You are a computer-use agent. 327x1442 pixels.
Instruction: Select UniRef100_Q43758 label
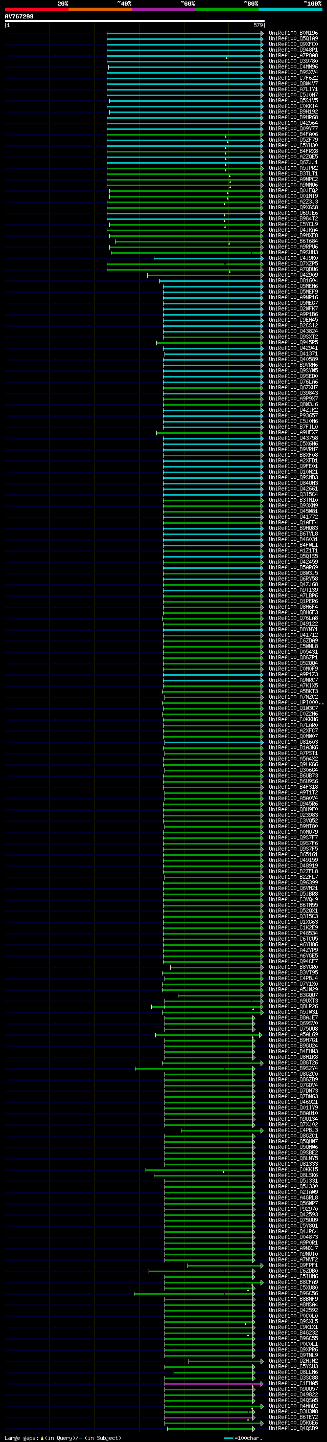293,438
